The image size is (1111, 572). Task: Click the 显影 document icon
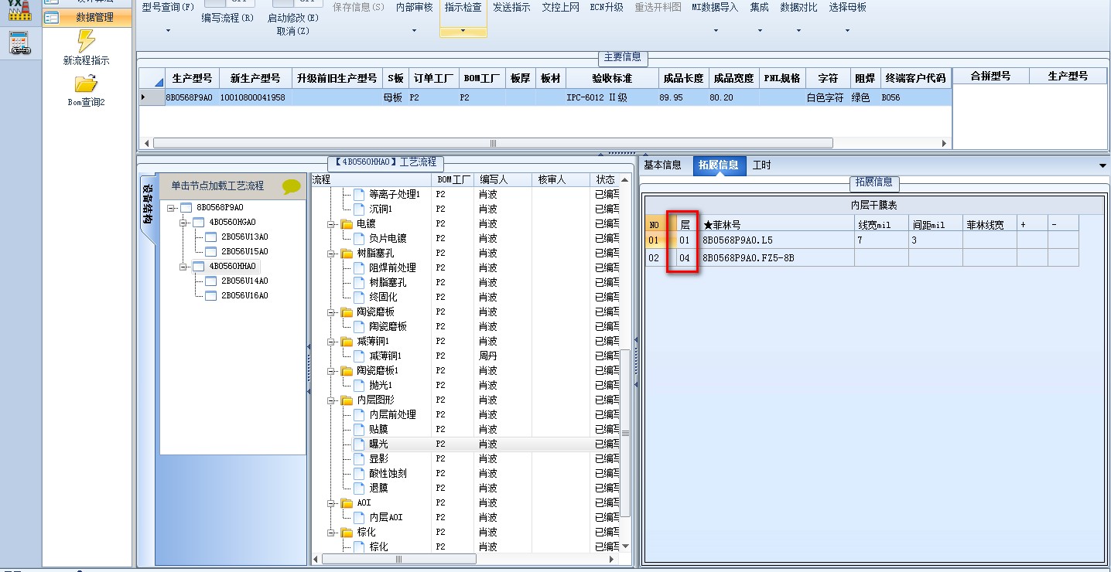(359, 458)
